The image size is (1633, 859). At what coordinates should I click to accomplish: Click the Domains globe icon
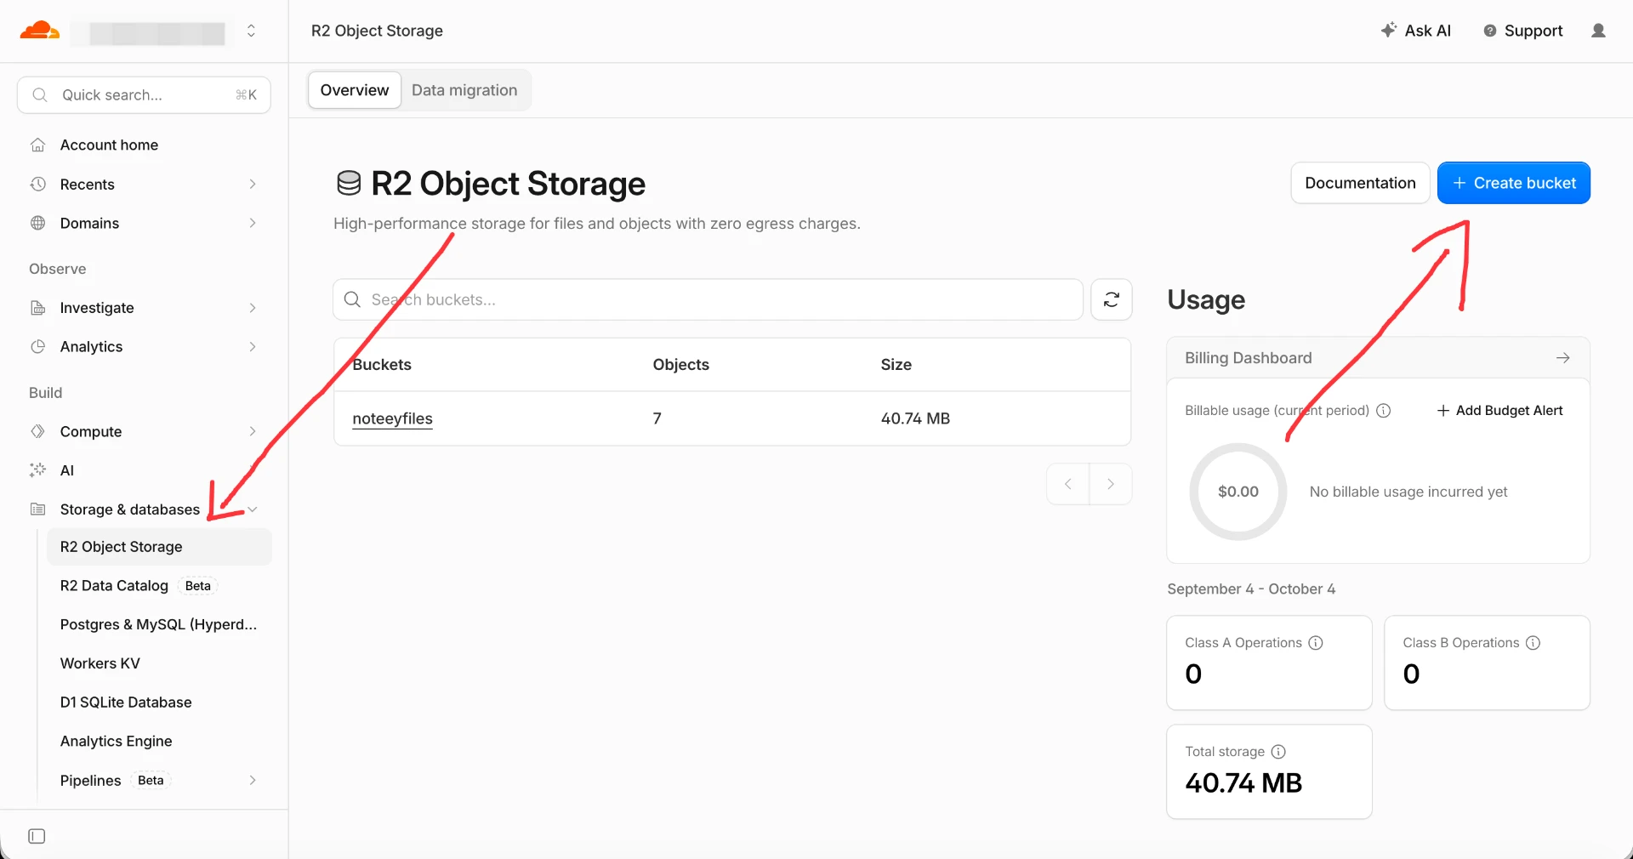[37, 224]
